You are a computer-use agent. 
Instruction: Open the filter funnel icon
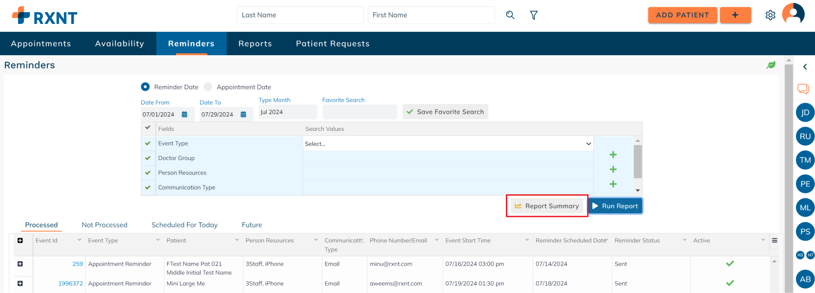tap(534, 15)
